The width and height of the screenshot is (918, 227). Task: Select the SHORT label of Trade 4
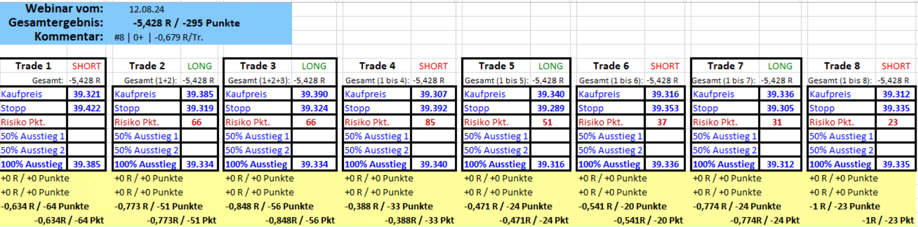coord(433,66)
